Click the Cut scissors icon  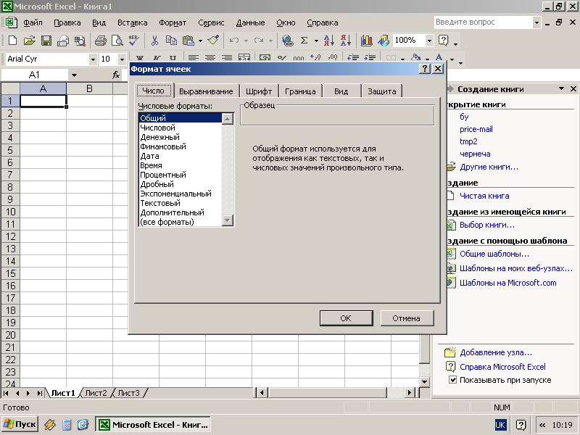[154, 41]
